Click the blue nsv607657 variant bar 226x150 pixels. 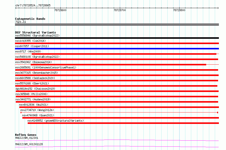coord(117,49)
